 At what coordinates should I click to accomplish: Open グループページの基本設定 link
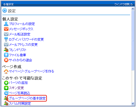click(27, 98)
